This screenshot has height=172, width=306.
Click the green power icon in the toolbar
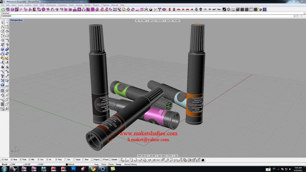click(3, 9)
